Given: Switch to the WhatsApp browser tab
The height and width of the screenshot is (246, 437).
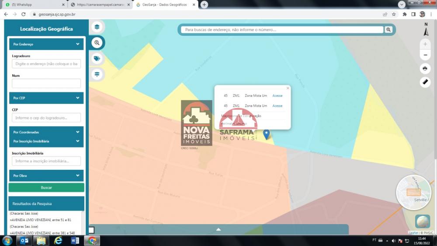Looking at the screenshot, I should point(35,4).
